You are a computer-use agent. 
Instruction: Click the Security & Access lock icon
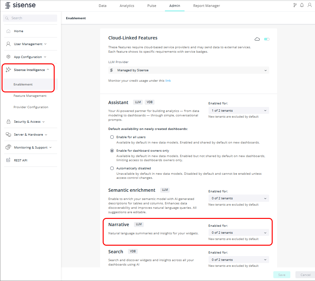(9, 121)
